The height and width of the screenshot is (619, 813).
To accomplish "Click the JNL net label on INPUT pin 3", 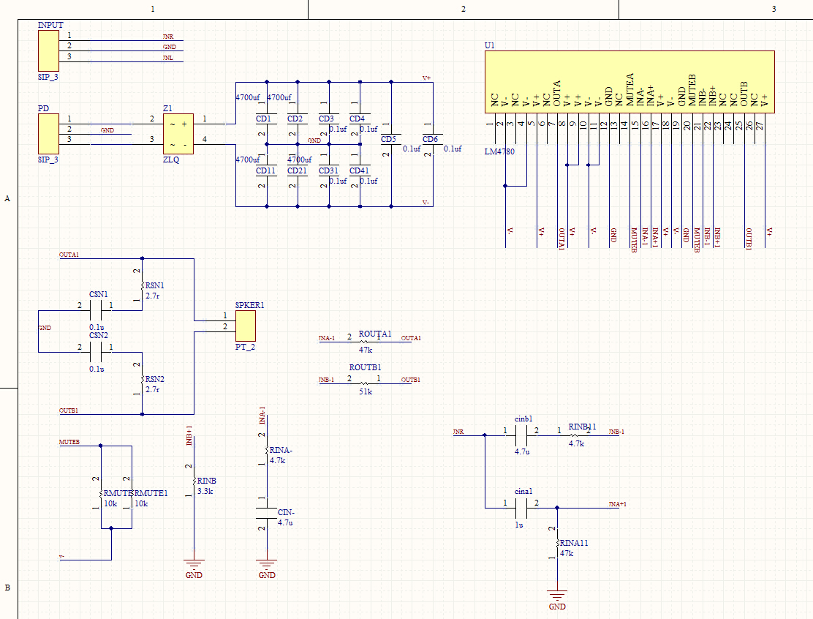I will click(x=168, y=58).
